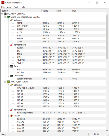Viewport: 109px width, 136px height.
Task: Collapse the Powers section
Action: pos(8,116)
